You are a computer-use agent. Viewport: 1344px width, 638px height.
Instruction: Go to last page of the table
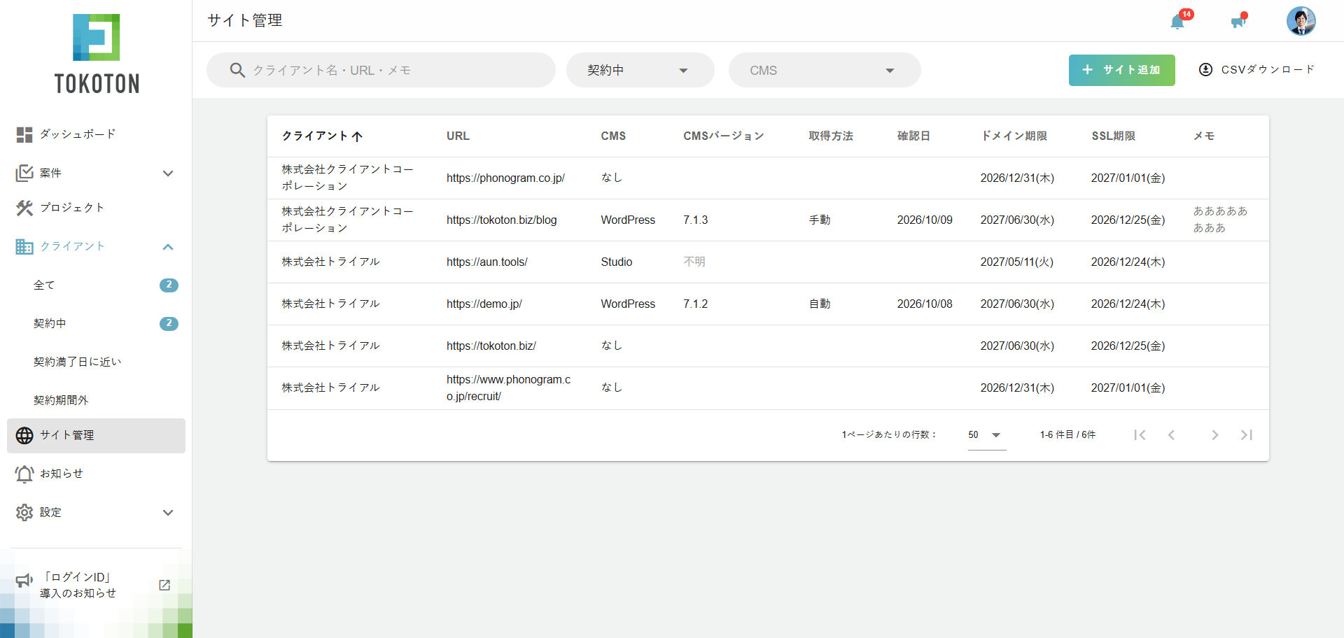1247,434
